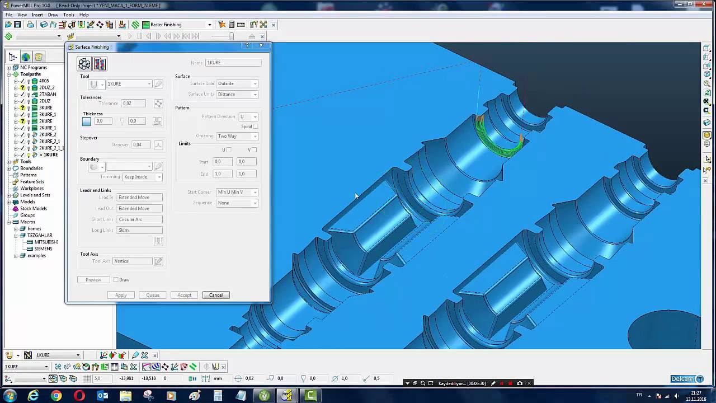The height and width of the screenshot is (403, 716).
Task: Click the pause simulation button
Action: click(139, 36)
